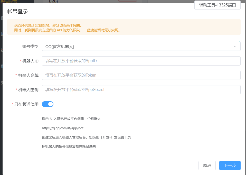Cancel the account login dialog
246x175 pixels.
tap(207, 165)
